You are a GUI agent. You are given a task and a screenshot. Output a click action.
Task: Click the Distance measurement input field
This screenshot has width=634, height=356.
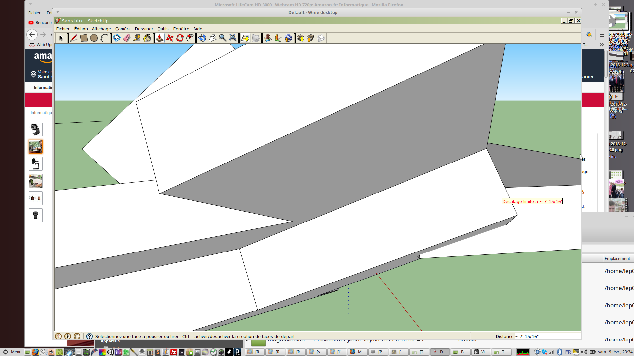(547, 336)
